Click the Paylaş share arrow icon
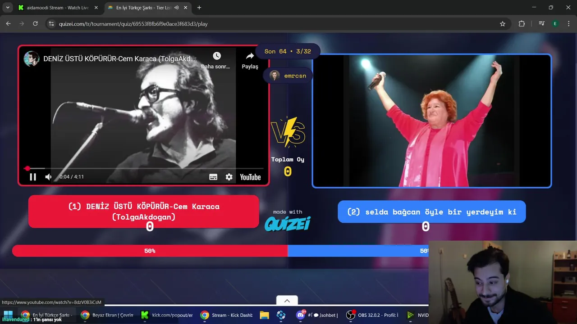This screenshot has height=324, width=577. (250, 56)
